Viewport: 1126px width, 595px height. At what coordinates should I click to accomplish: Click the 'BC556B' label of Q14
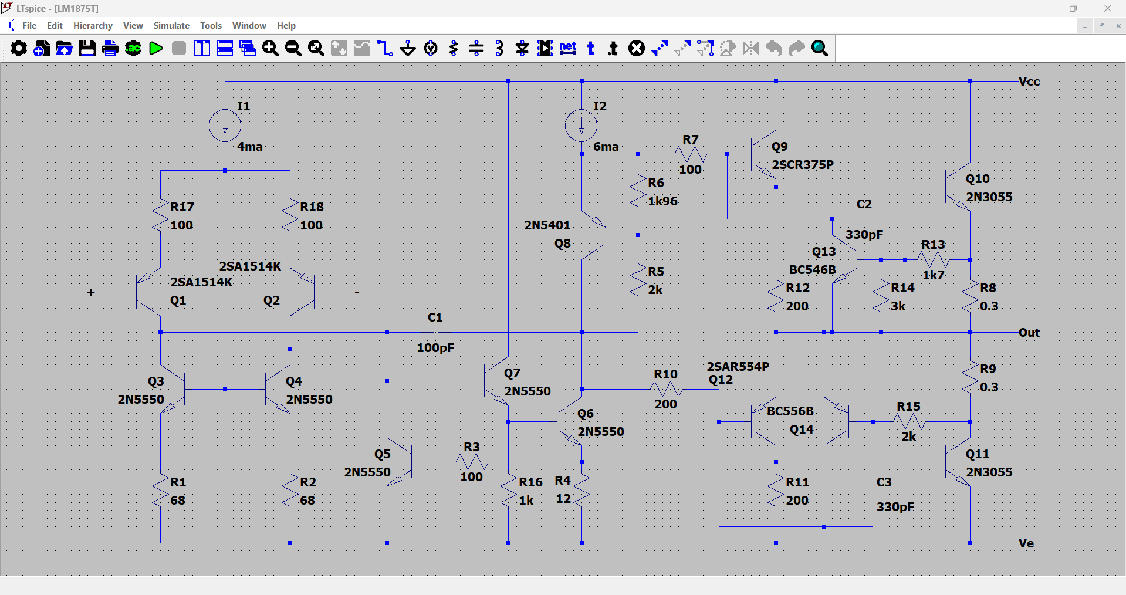click(x=790, y=411)
